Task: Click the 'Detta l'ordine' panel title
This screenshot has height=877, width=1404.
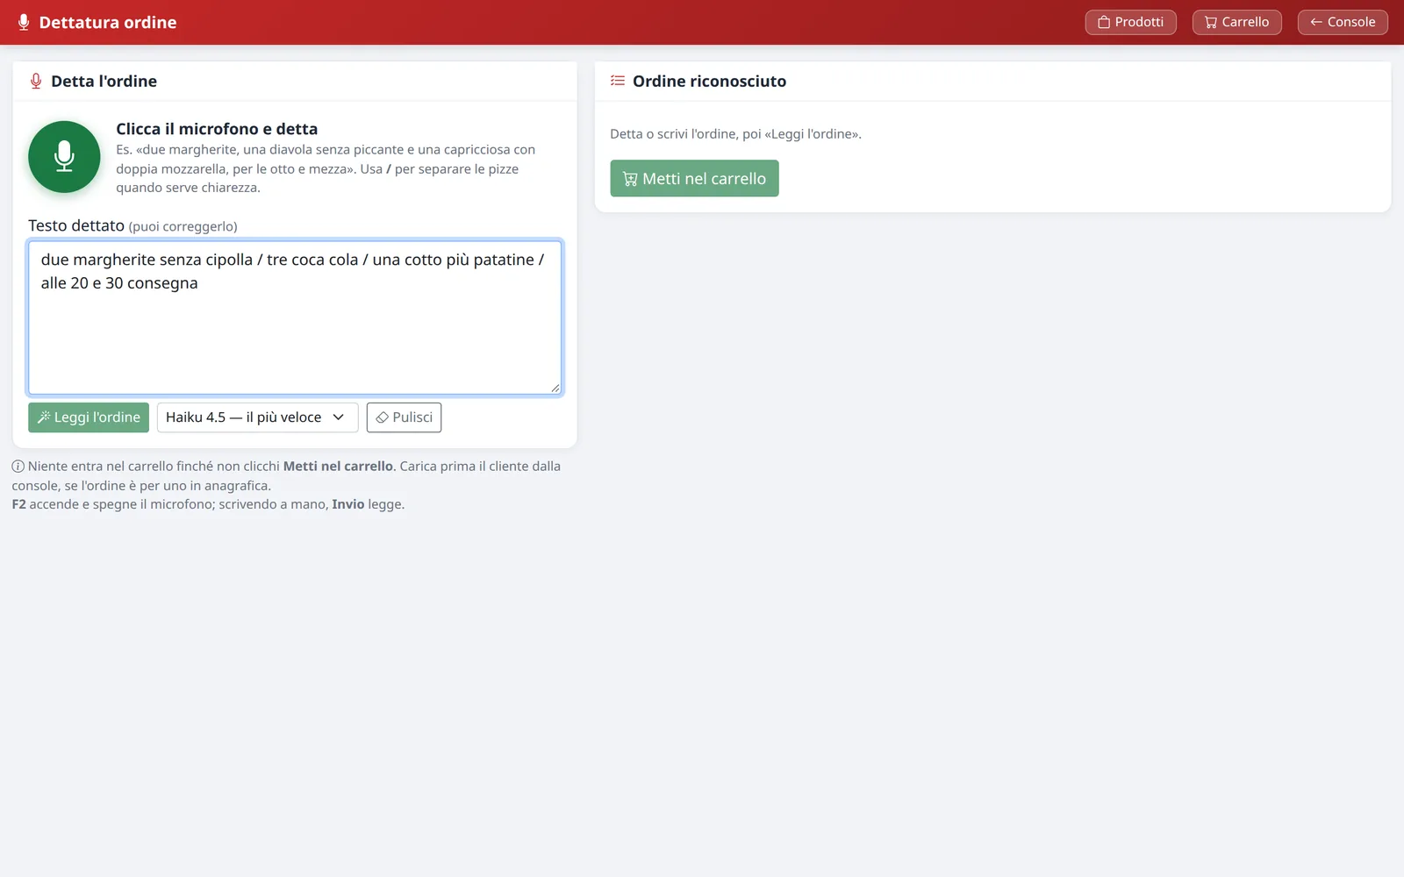Action: pos(104,81)
